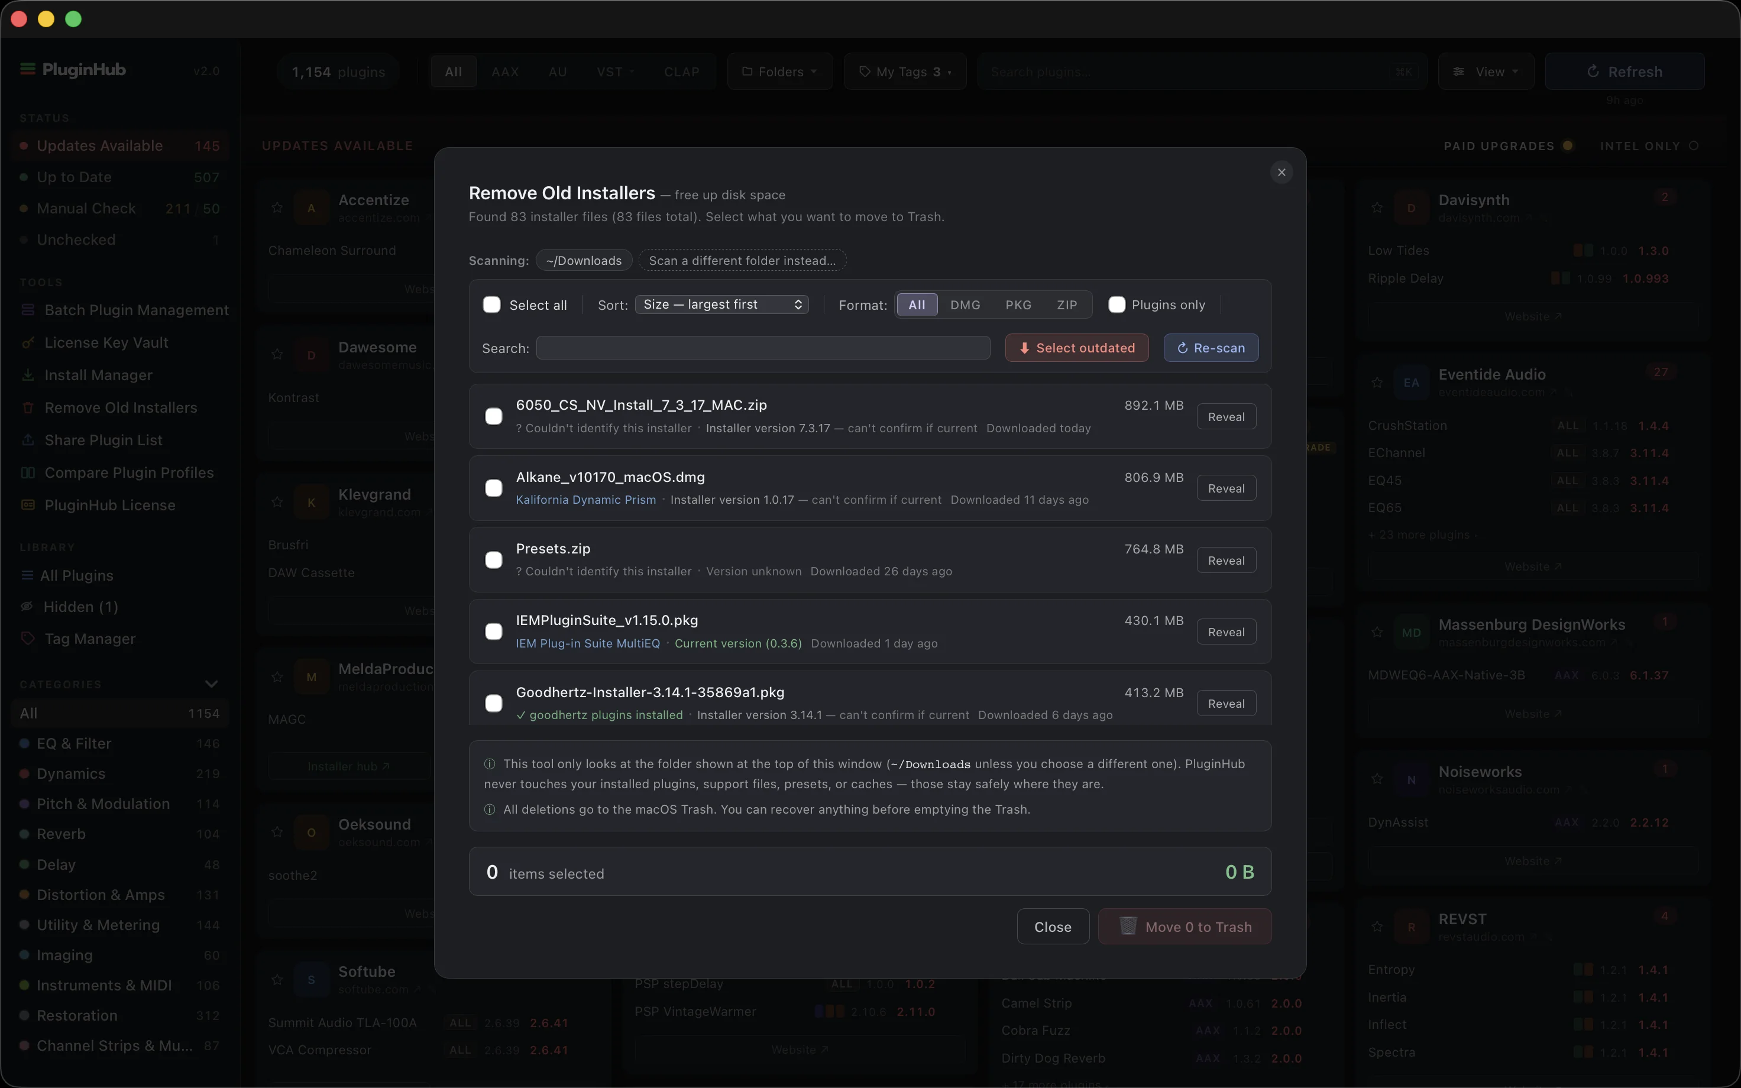Dismiss the dialog with the X button
The height and width of the screenshot is (1088, 1741).
pos(1282,172)
